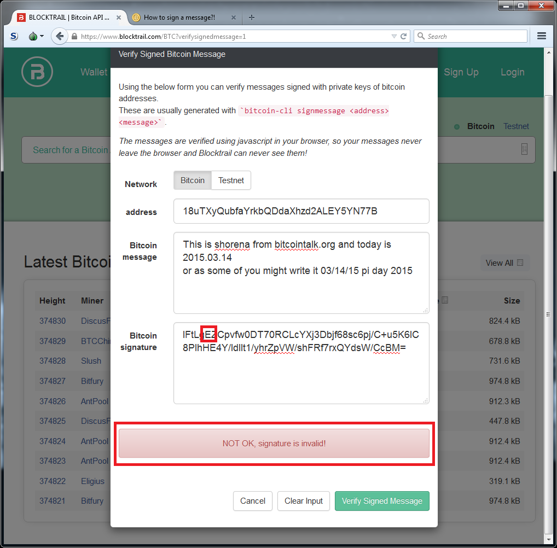Switch to BLOCKTRAIL Bitcoin API tab
Image resolution: width=557 pixels, height=548 pixels.
point(69,18)
